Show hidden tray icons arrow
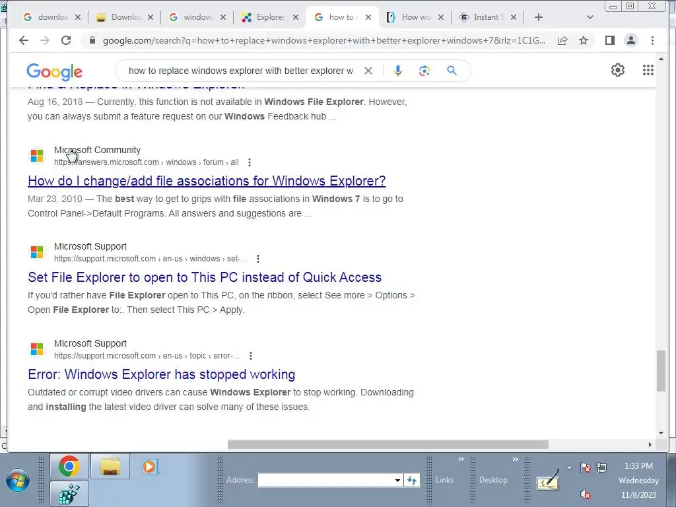 [x=569, y=467]
